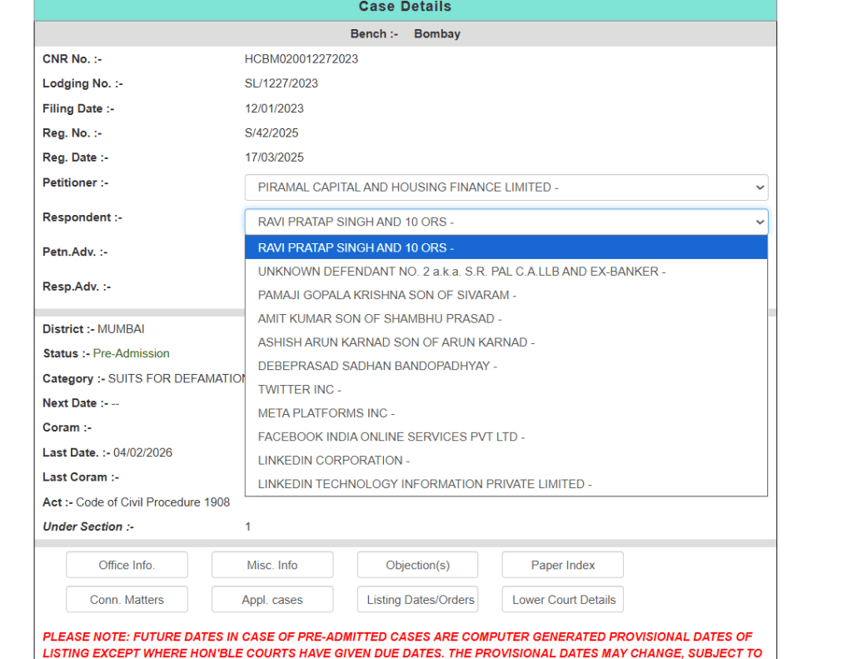
Task: Open Appl. cases button
Action: (x=272, y=600)
